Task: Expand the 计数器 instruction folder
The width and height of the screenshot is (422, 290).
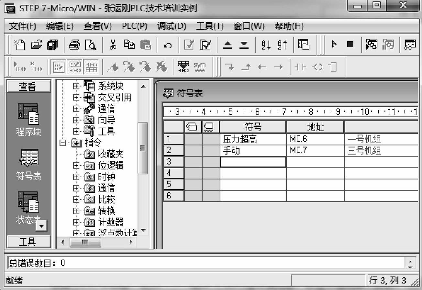Action: tap(76, 222)
